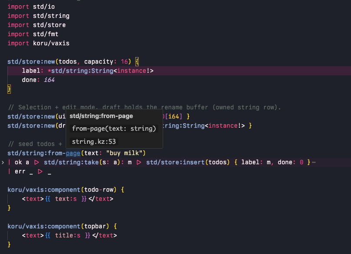
Task: Click 'from-page(text: string)' signature in tooltip
Action: tap(114, 129)
